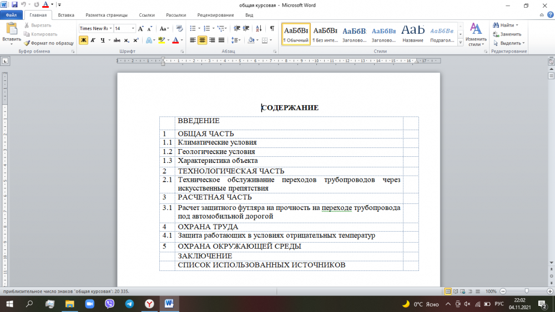
Task: Decrease indent icon
Action: (237, 28)
